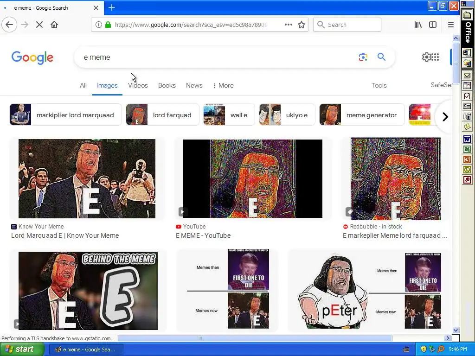The width and height of the screenshot is (475, 356).
Task: Click Open Office Document icon in the Office shortcut bar
Action: pyautogui.click(x=467, y=63)
